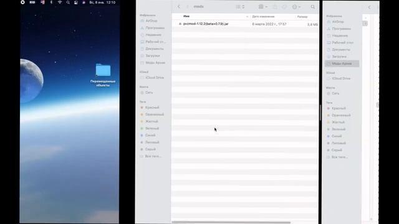Go back in the mods Finder window
Screen dimensions: 399x224
click(x=179, y=7)
